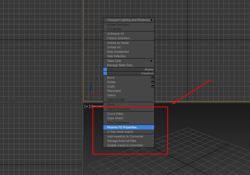
Task: Select Unhide All menu entry
Action: click(114, 47)
